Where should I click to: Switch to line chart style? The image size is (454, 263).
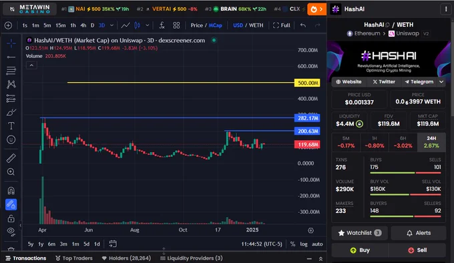pyautogui.click(x=126, y=25)
